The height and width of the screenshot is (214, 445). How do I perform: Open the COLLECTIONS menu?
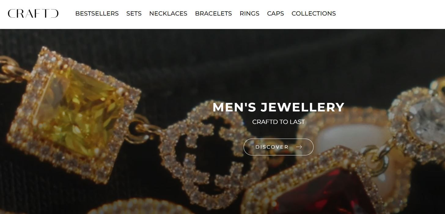[314, 13]
